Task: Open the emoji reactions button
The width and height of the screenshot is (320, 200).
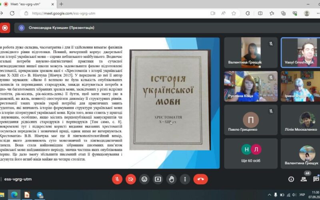Action: (144, 179)
